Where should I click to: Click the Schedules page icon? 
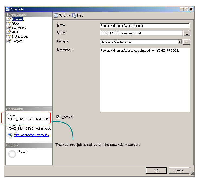[x=9, y=28]
